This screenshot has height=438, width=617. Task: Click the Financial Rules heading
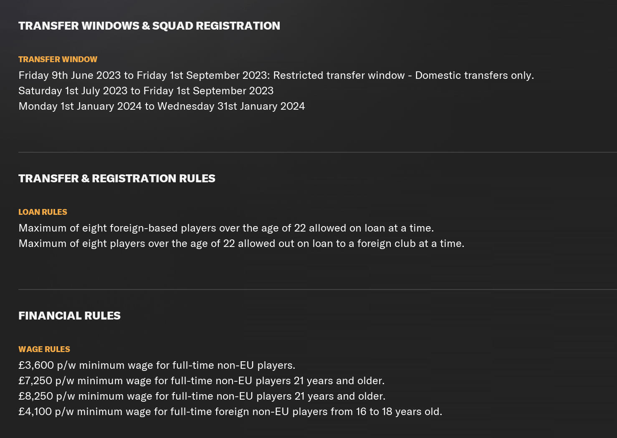coord(69,316)
